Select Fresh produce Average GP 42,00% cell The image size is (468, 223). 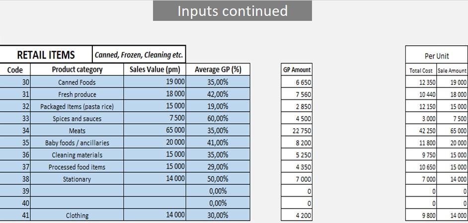coord(218,94)
